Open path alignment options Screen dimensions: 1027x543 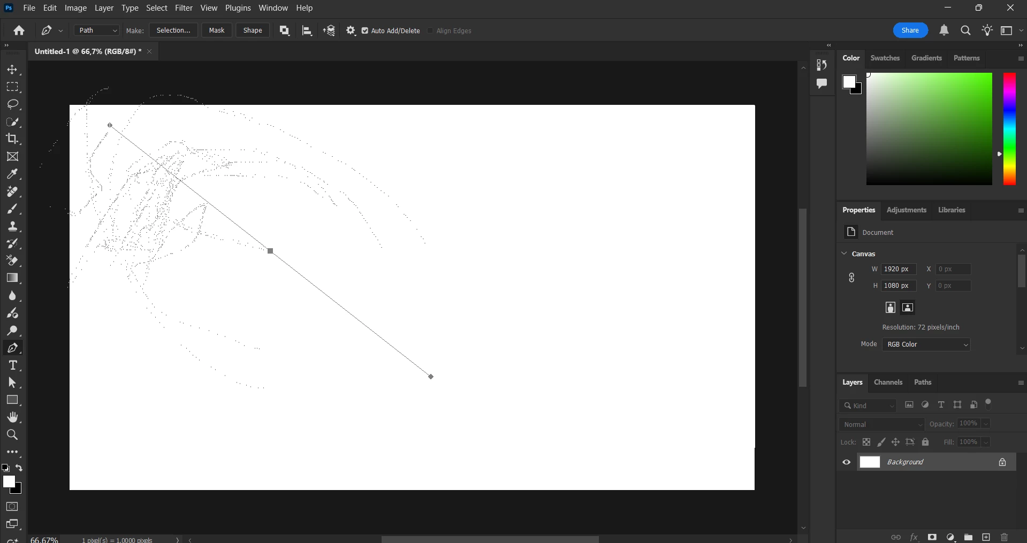coord(307,30)
